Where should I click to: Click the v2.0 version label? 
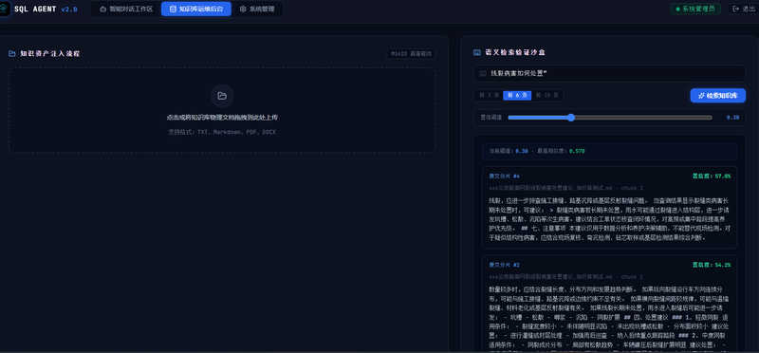coord(69,9)
